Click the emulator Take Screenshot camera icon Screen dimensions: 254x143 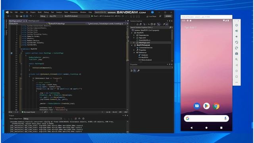coord(237,54)
